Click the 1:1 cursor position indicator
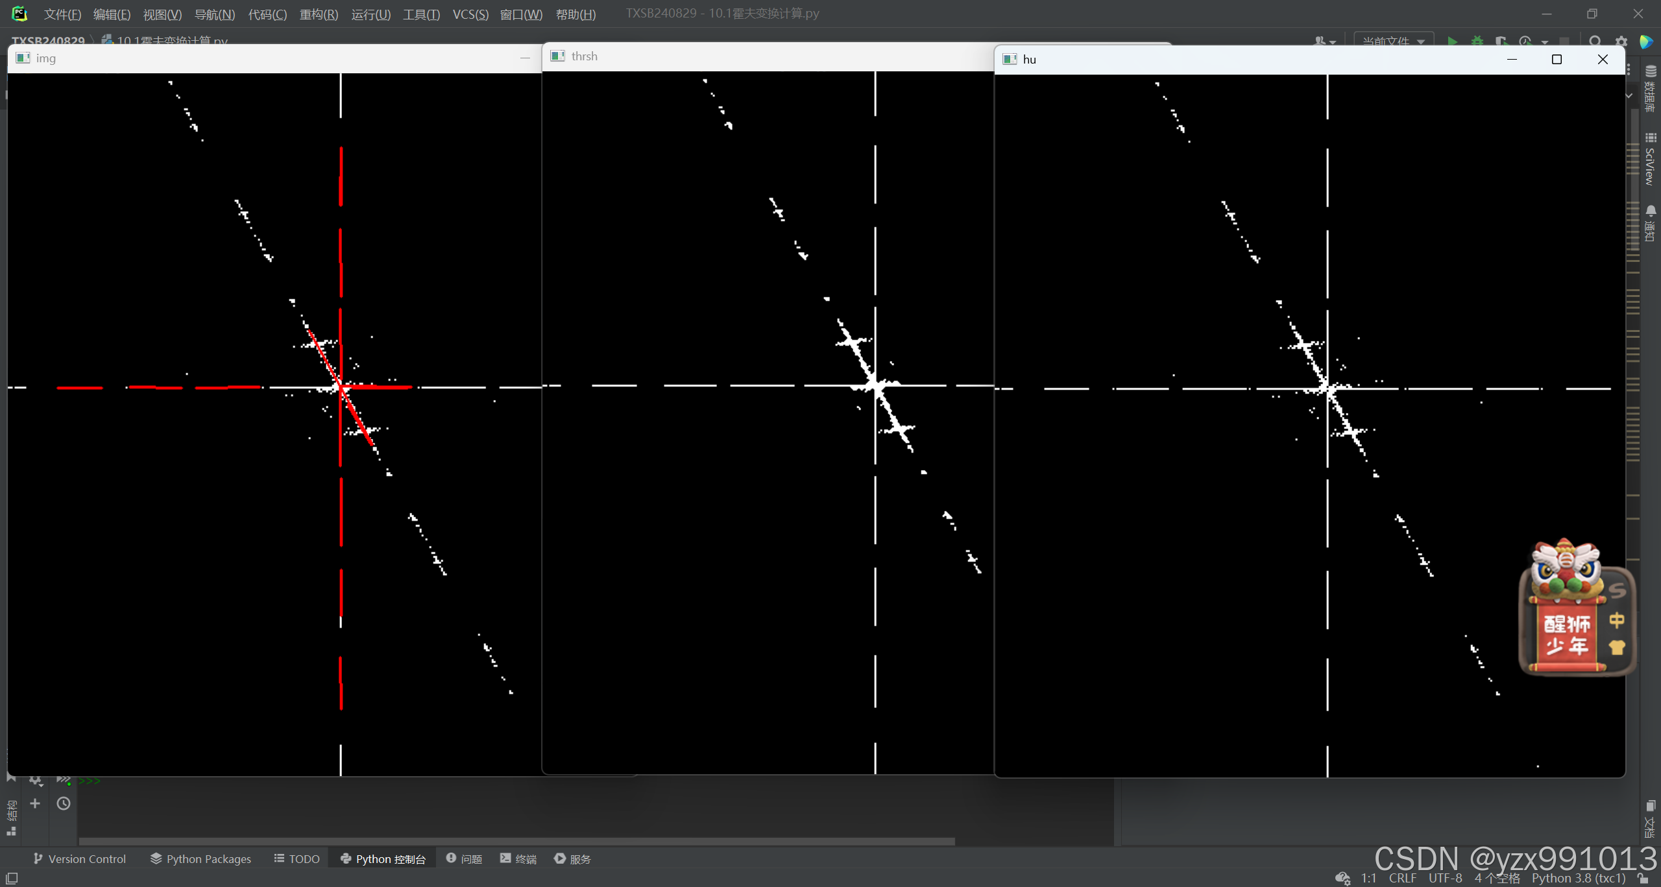 [x=1369, y=878]
